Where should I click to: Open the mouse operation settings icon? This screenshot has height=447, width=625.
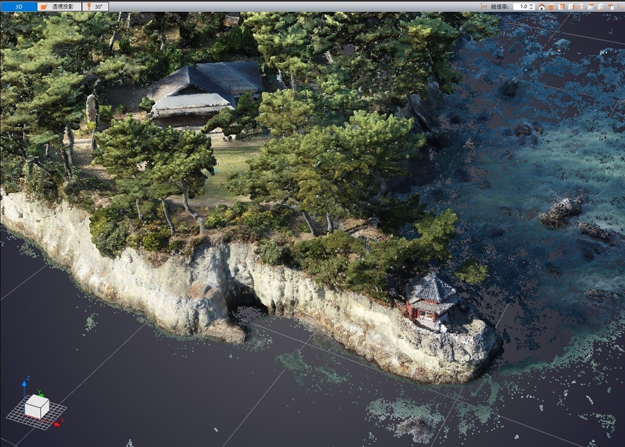click(610, 7)
